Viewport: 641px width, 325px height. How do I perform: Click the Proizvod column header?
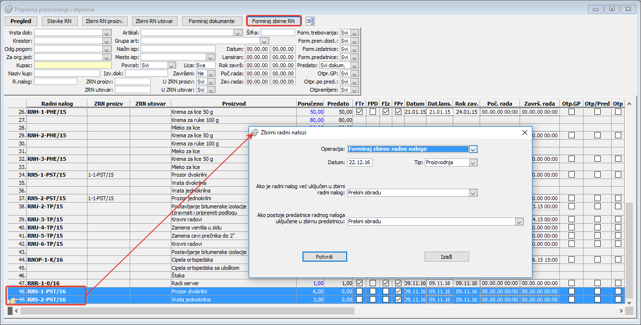234,104
